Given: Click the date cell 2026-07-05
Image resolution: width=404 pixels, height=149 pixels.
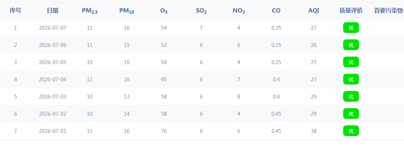Looking at the screenshot, I should point(53,62).
